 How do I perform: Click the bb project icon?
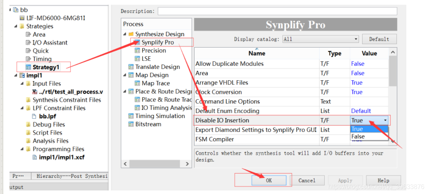pyautogui.click(x=16, y=10)
